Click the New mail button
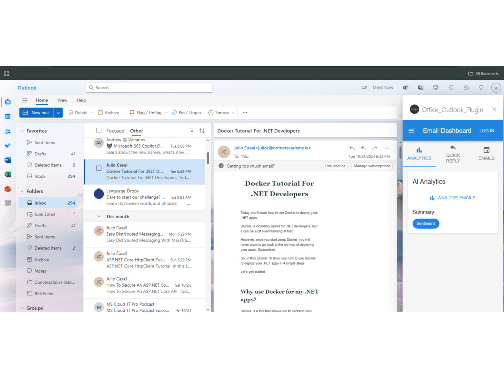 pyautogui.click(x=37, y=113)
